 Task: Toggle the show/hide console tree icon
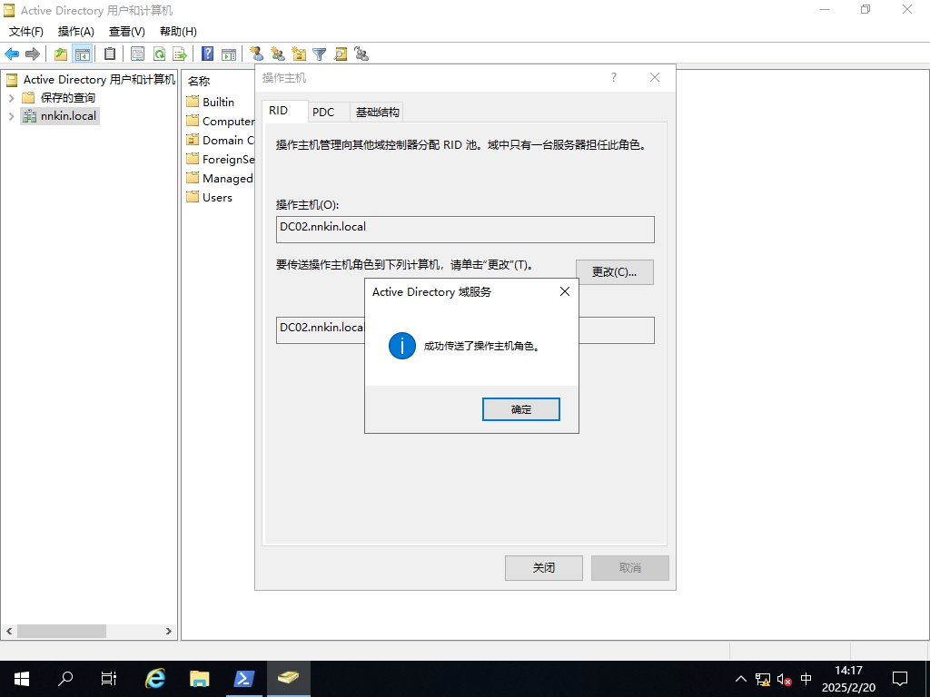coord(83,54)
